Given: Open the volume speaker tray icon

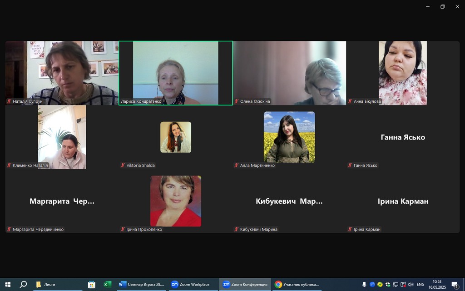Looking at the screenshot, I should pos(411,285).
